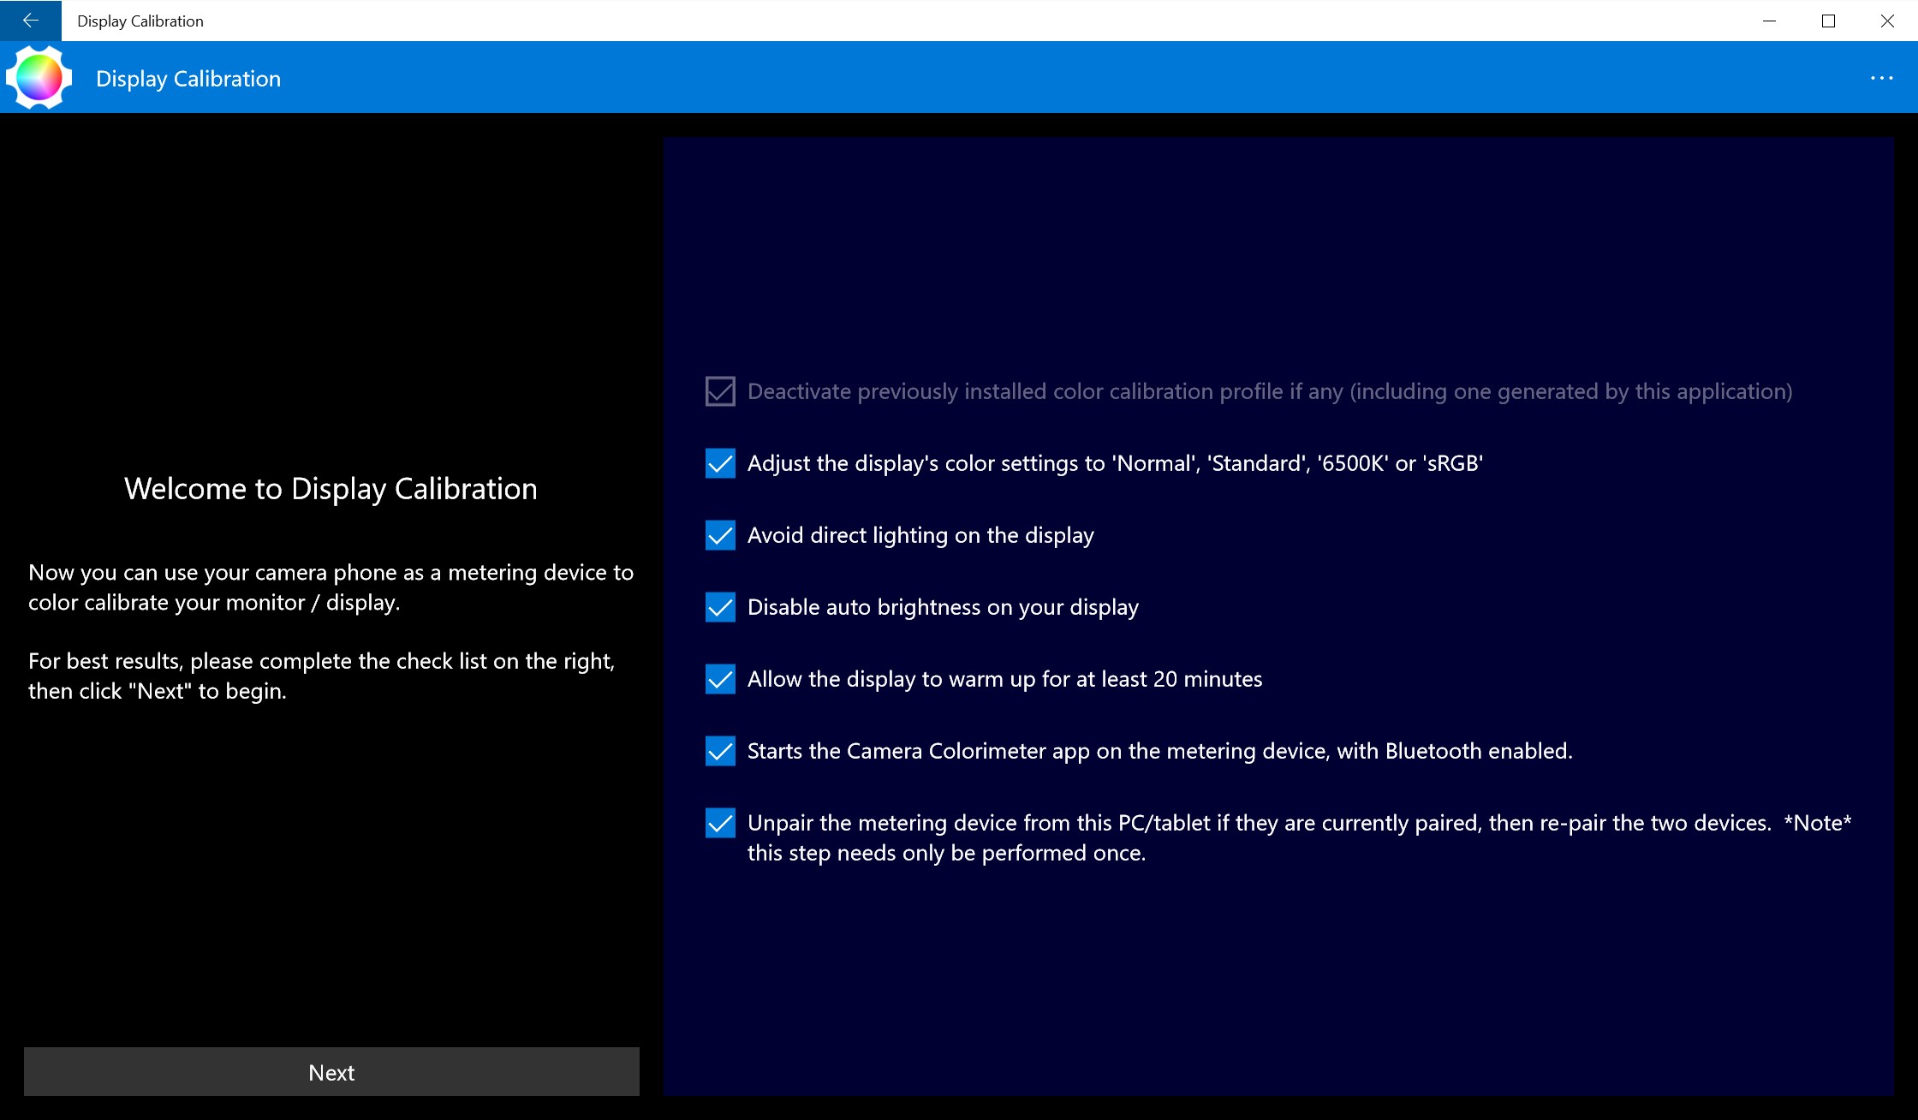Click the blue check icon beside 'Starts the Camera Colorimeter app'
Viewport: 1918px width, 1120px height.
tap(720, 752)
